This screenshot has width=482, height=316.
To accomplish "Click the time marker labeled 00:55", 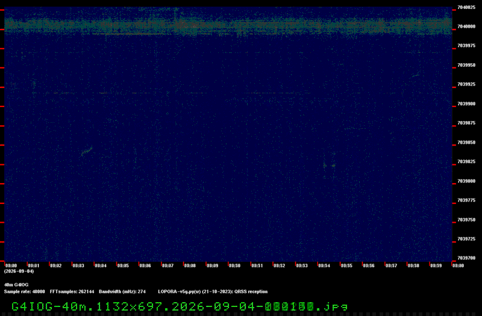I will click(x=346, y=265).
